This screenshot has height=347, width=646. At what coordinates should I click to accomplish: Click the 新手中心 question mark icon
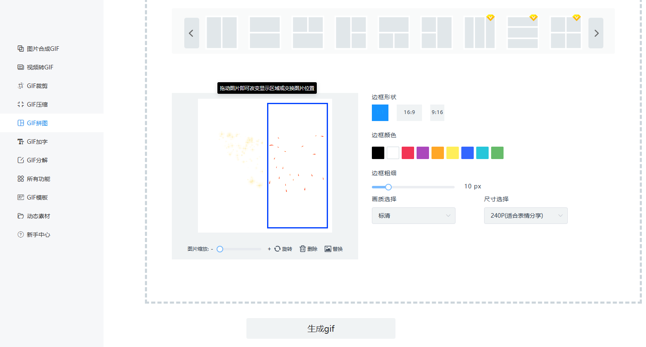(x=21, y=235)
